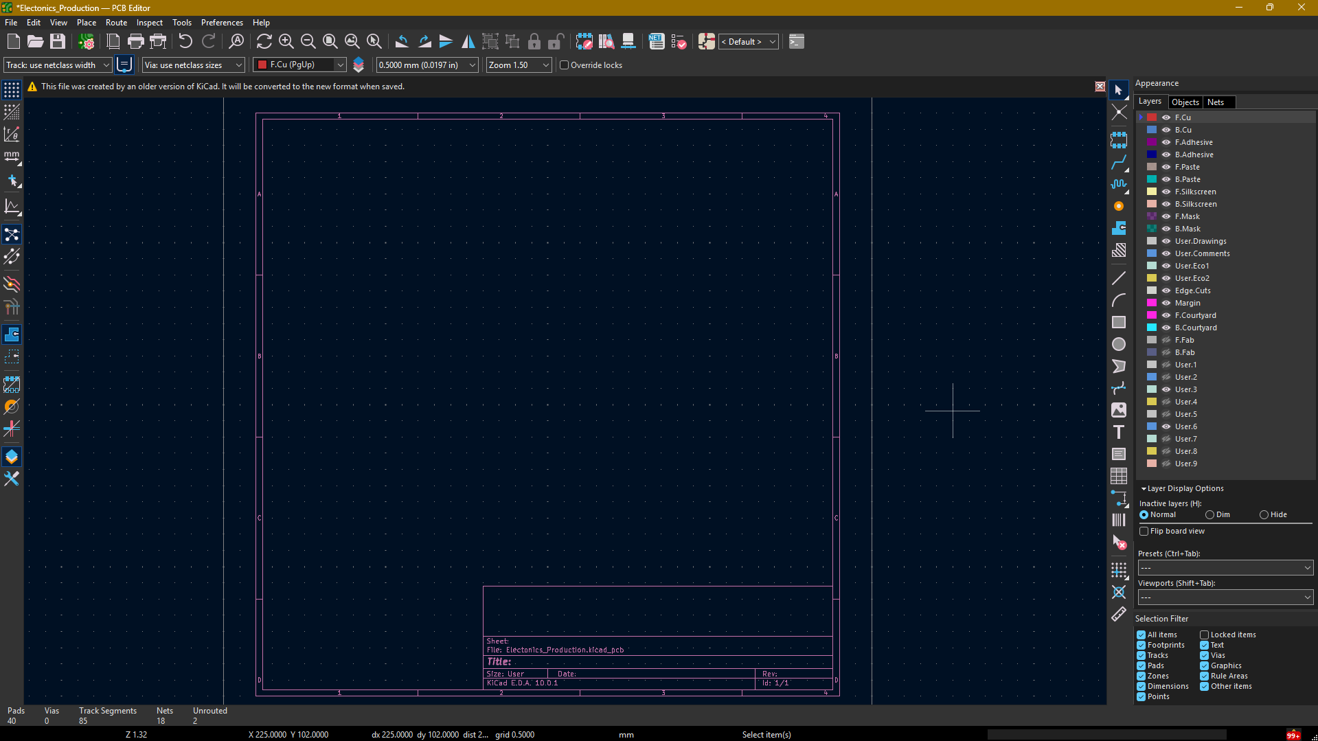This screenshot has width=1318, height=741.
Task: Select the Add Footprint tool
Action: 1119,140
